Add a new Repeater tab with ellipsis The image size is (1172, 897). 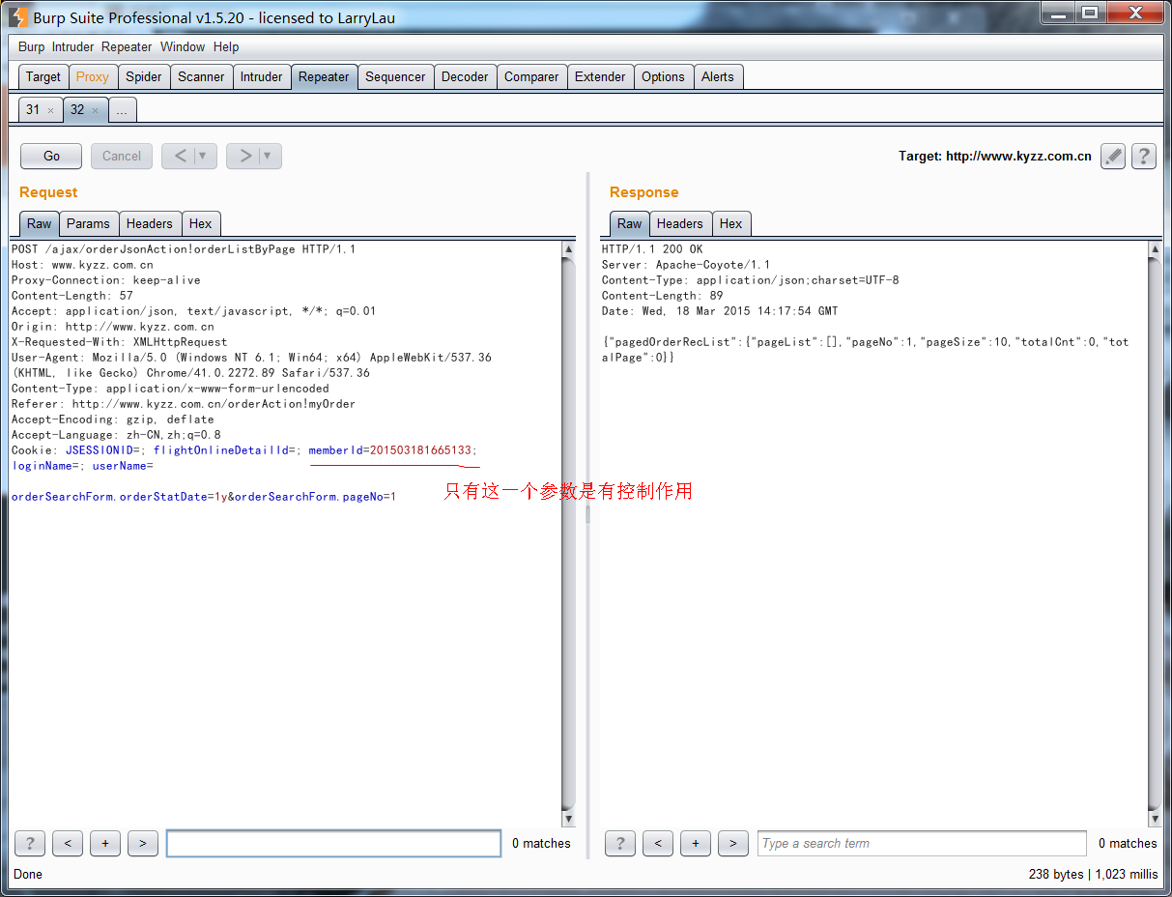(122, 110)
